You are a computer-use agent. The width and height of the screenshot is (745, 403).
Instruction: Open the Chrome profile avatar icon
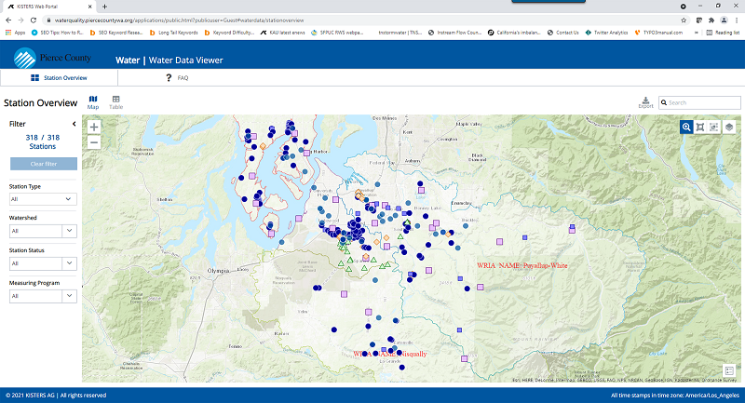tap(724, 20)
